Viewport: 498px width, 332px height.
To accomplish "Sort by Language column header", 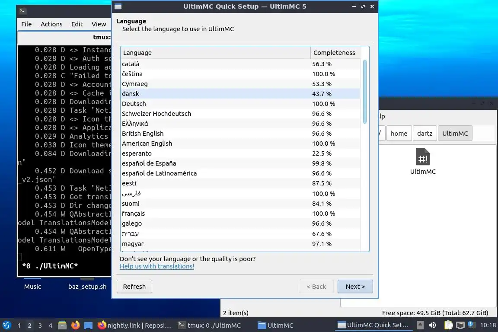I will [x=215, y=53].
